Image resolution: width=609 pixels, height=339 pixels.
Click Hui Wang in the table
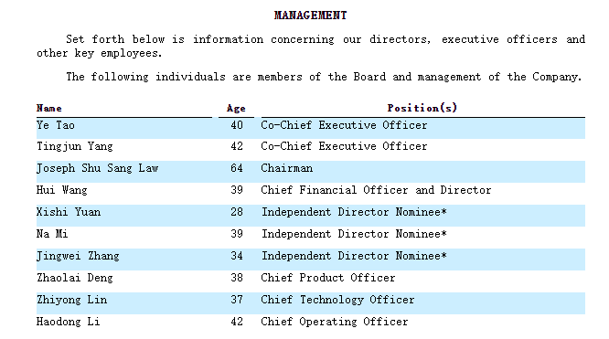(62, 190)
